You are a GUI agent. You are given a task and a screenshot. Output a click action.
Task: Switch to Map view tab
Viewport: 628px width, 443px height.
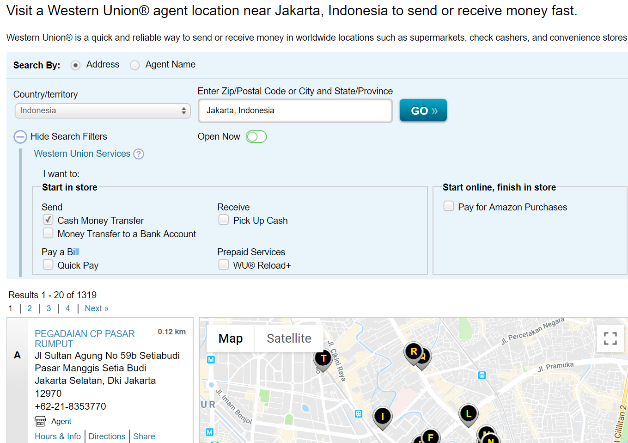tap(231, 338)
